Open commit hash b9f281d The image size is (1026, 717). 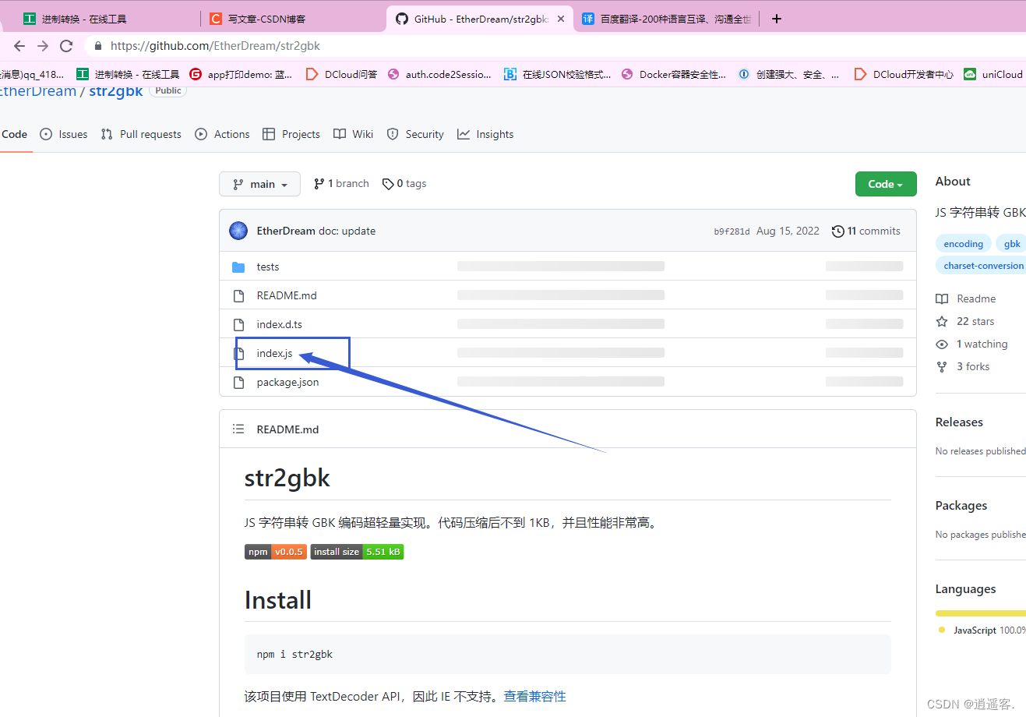pos(732,231)
